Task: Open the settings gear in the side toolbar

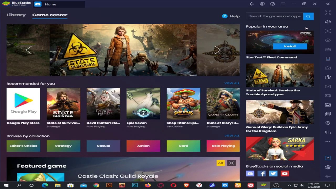Action: click(328, 167)
